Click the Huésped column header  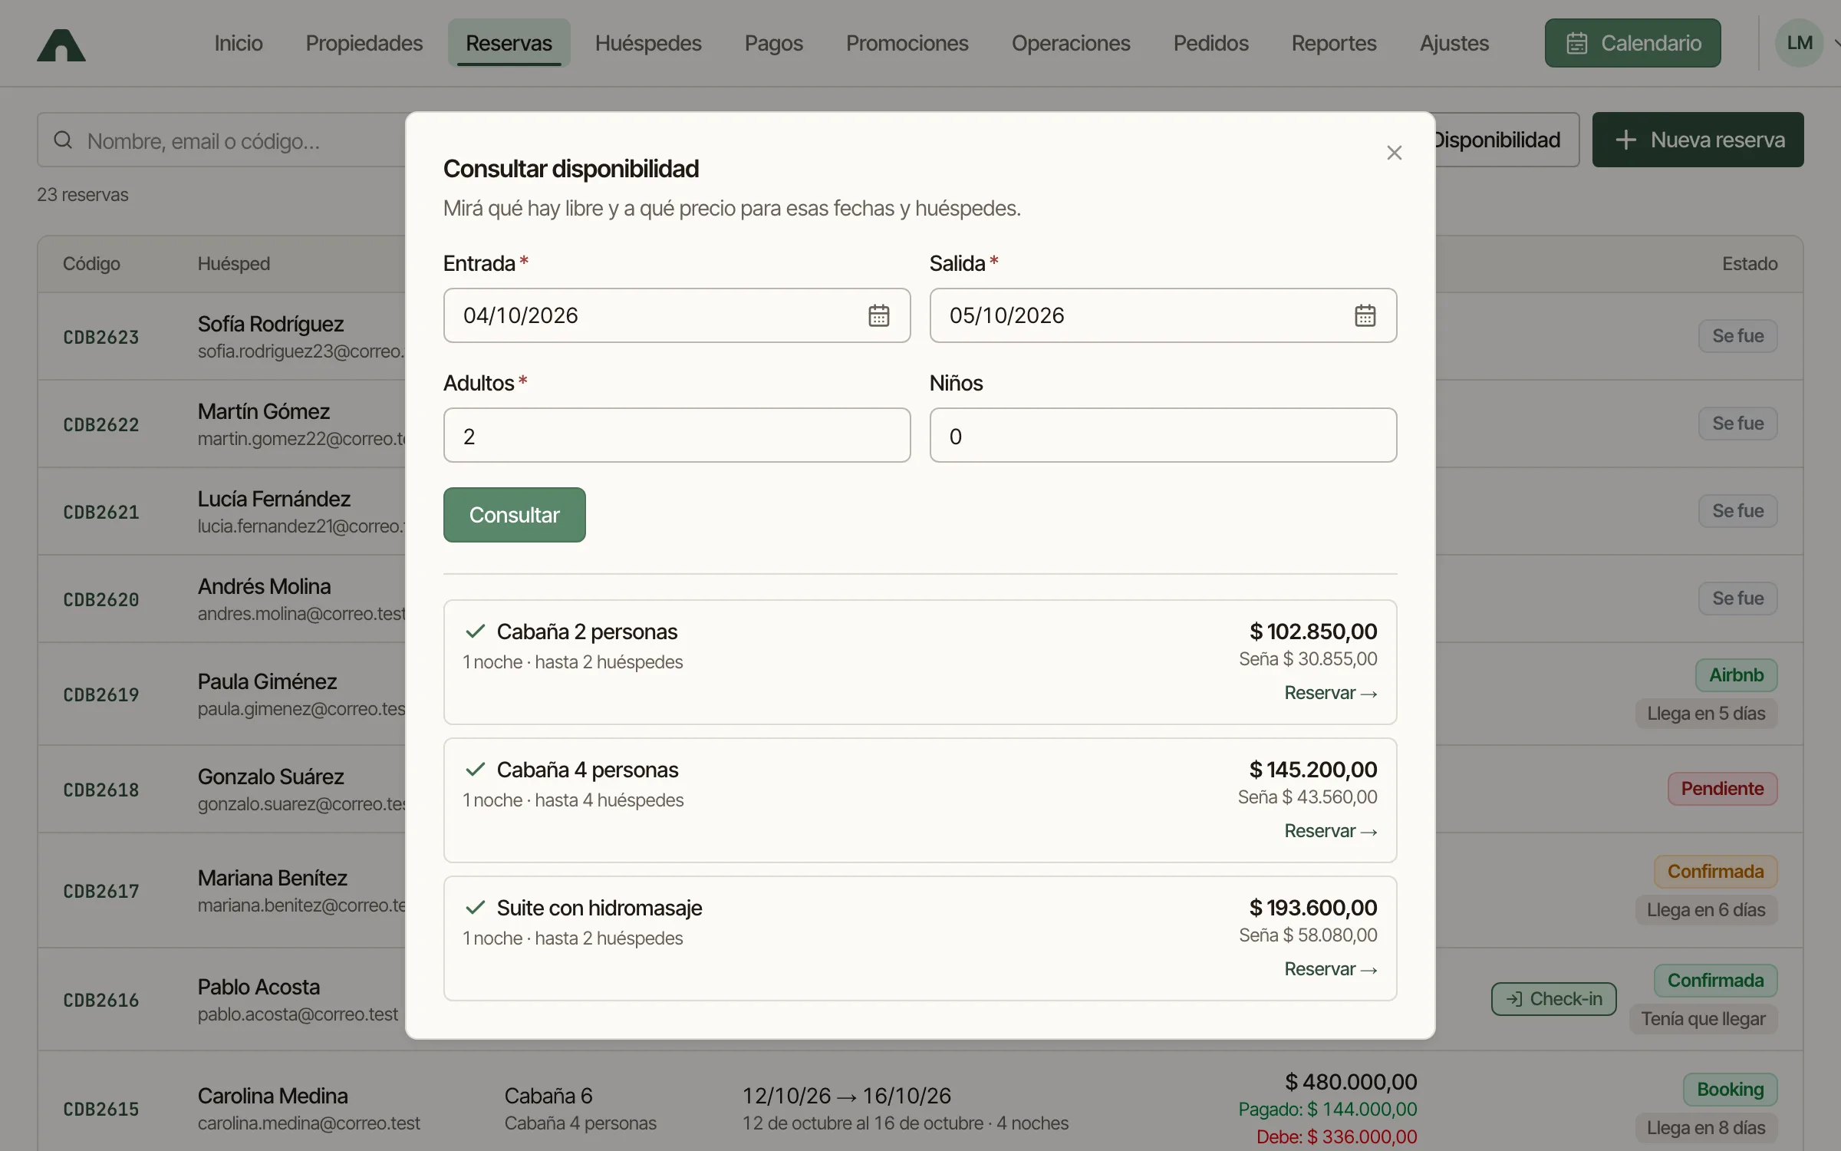click(234, 264)
